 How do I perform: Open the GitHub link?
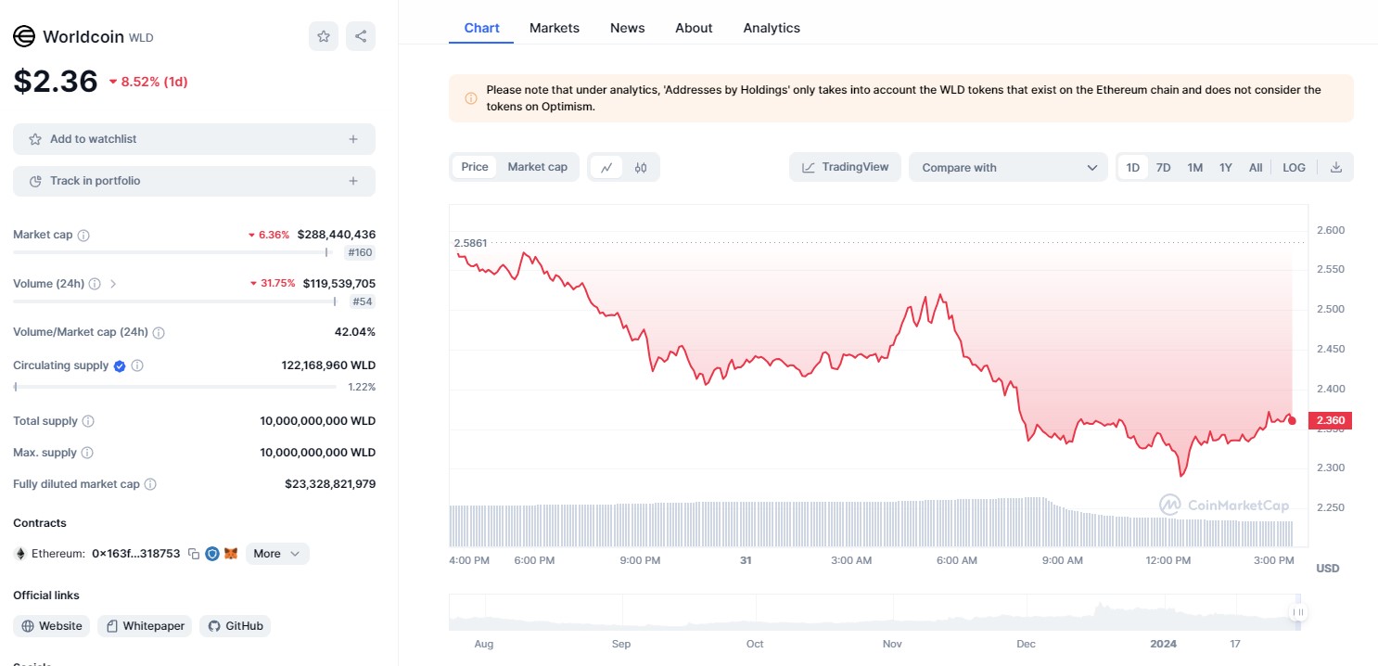[236, 626]
